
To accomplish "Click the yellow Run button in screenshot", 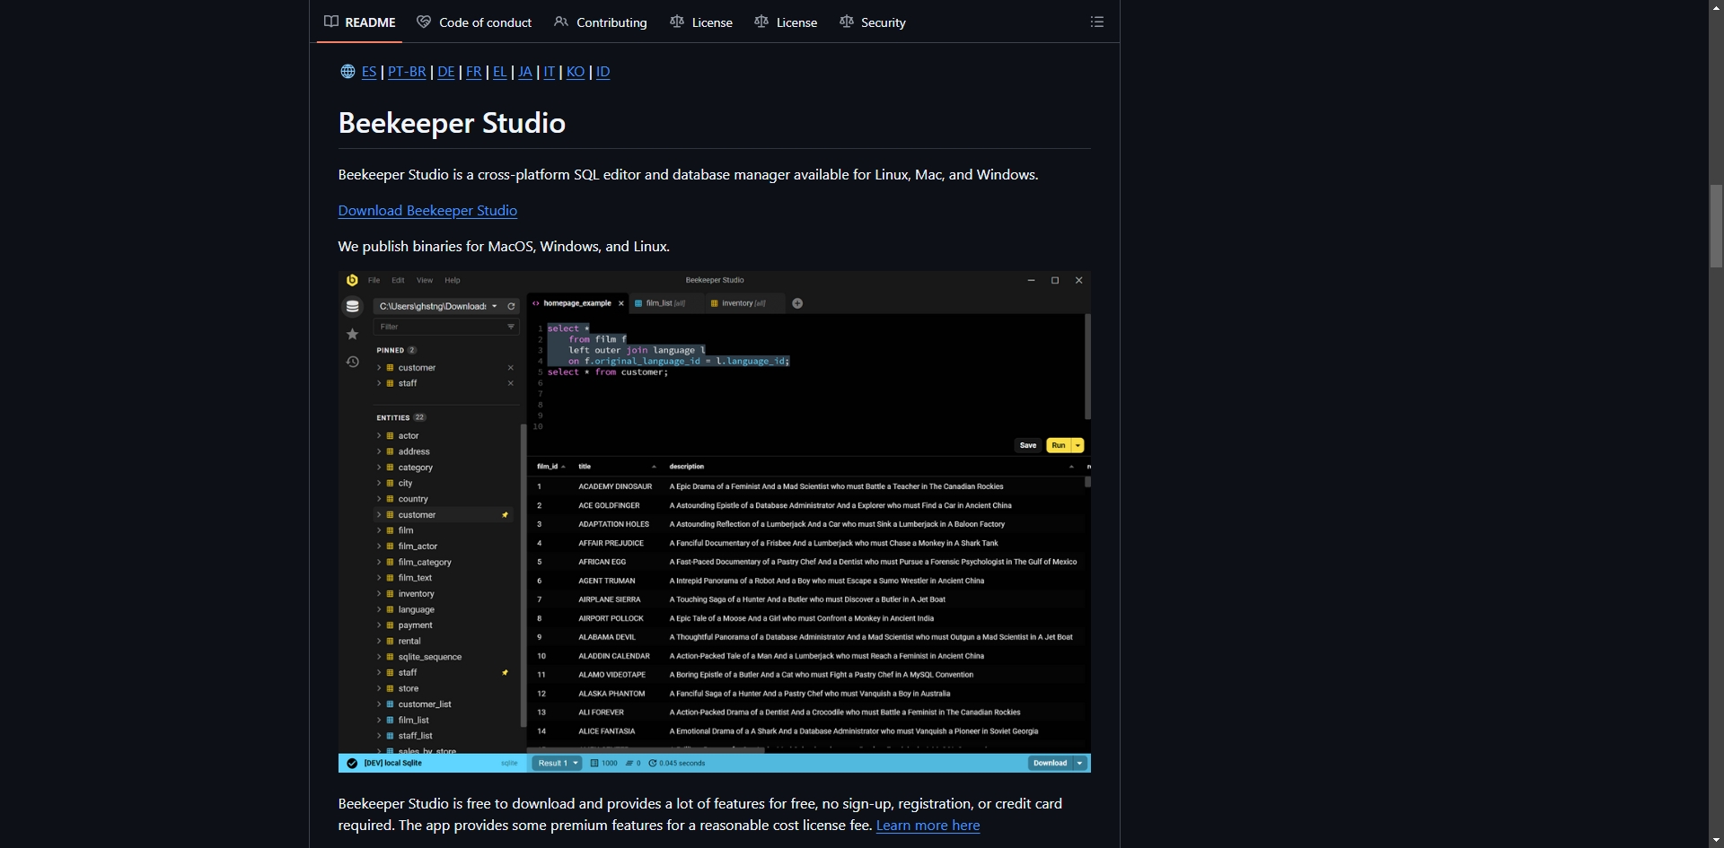I will (x=1059, y=445).
